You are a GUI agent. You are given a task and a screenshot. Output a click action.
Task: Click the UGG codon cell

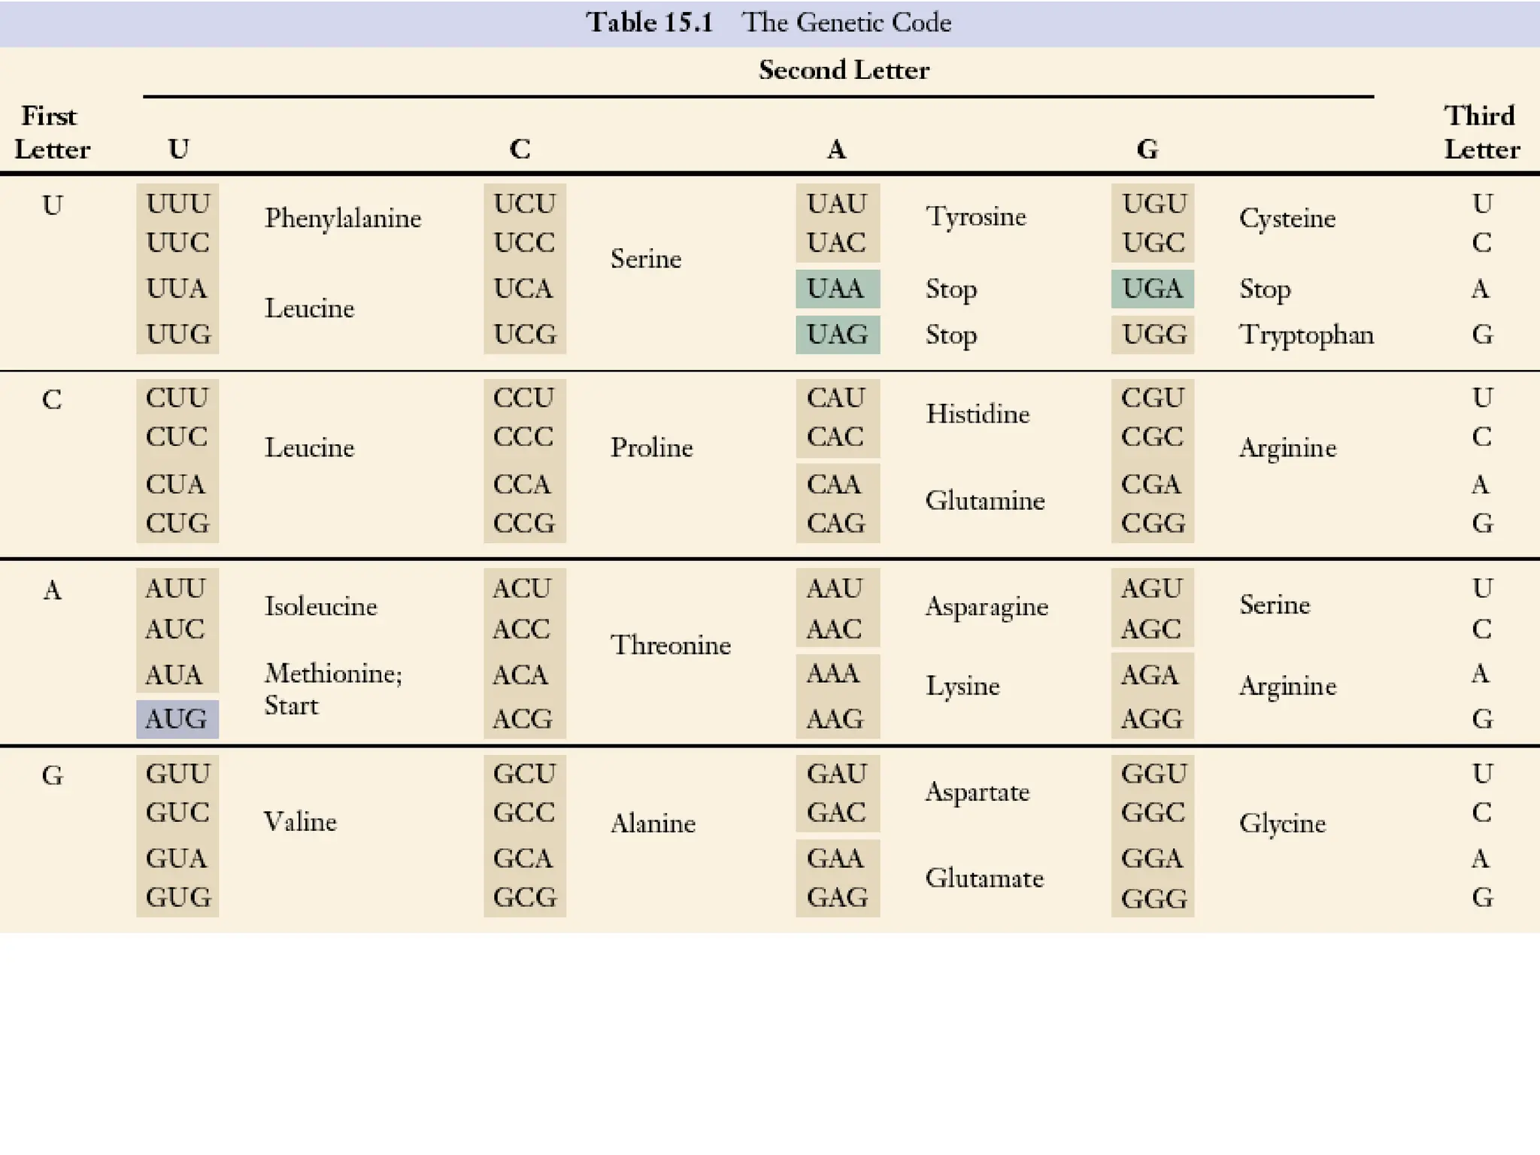(x=1153, y=334)
